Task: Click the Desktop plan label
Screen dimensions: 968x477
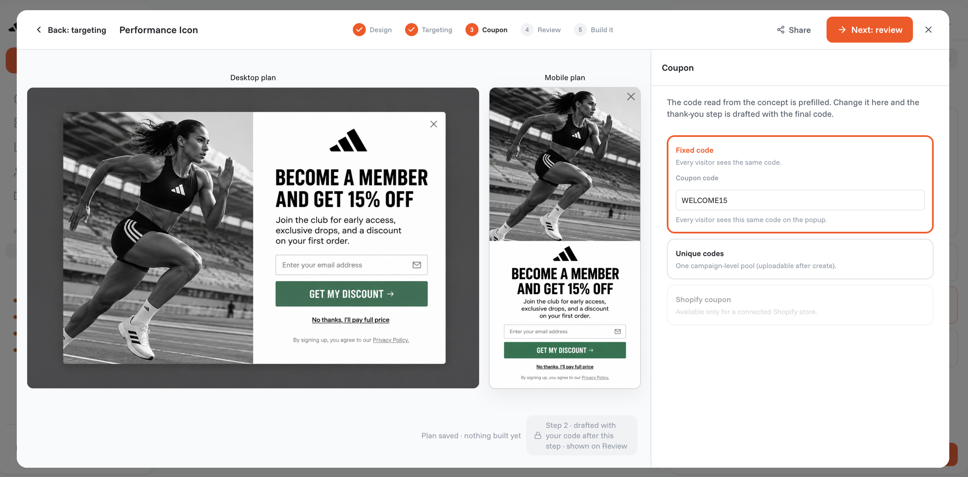Action: [x=253, y=78]
